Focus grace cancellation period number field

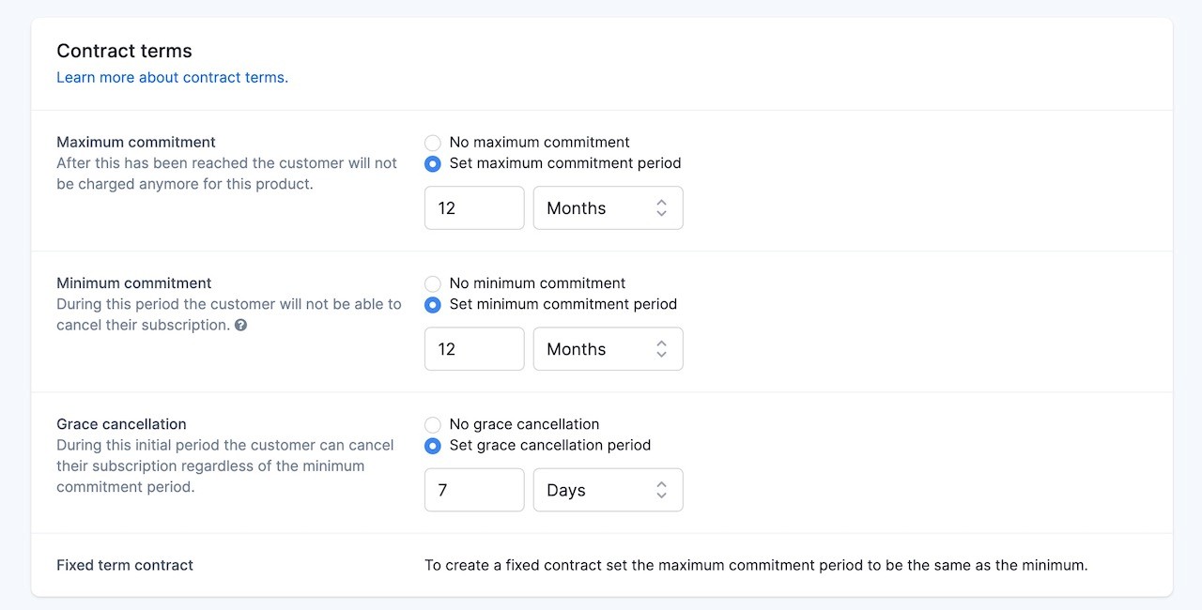tap(474, 490)
